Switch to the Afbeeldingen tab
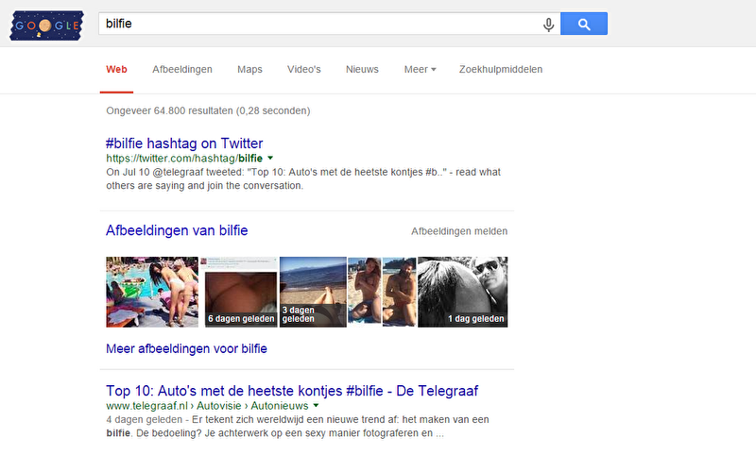This screenshot has width=756, height=455. [x=182, y=69]
